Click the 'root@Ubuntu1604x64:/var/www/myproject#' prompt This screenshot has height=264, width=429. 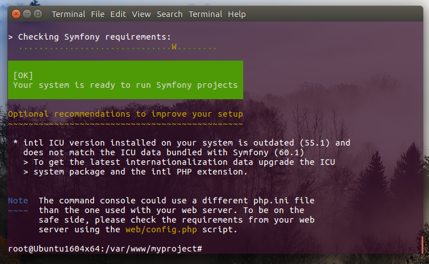pyautogui.click(x=105, y=249)
